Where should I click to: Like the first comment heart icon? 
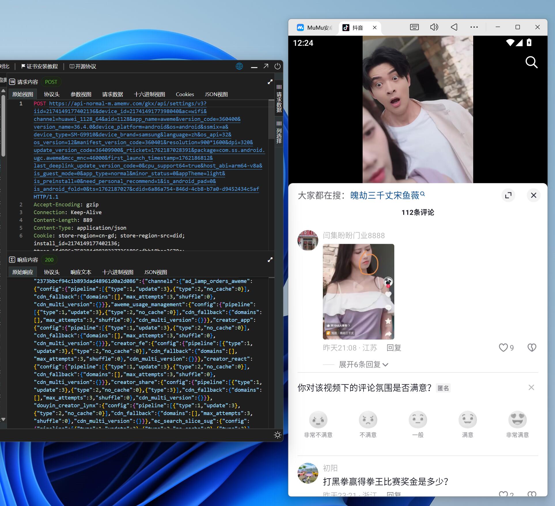503,348
